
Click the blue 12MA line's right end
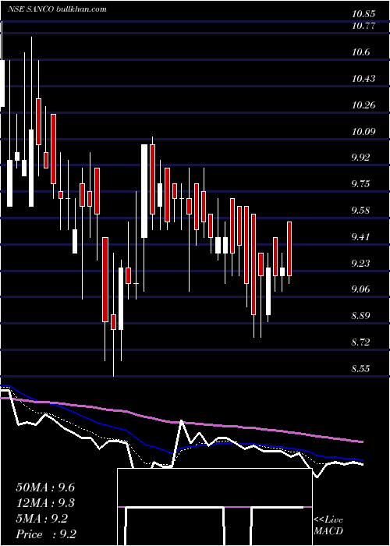[x=362, y=460]
